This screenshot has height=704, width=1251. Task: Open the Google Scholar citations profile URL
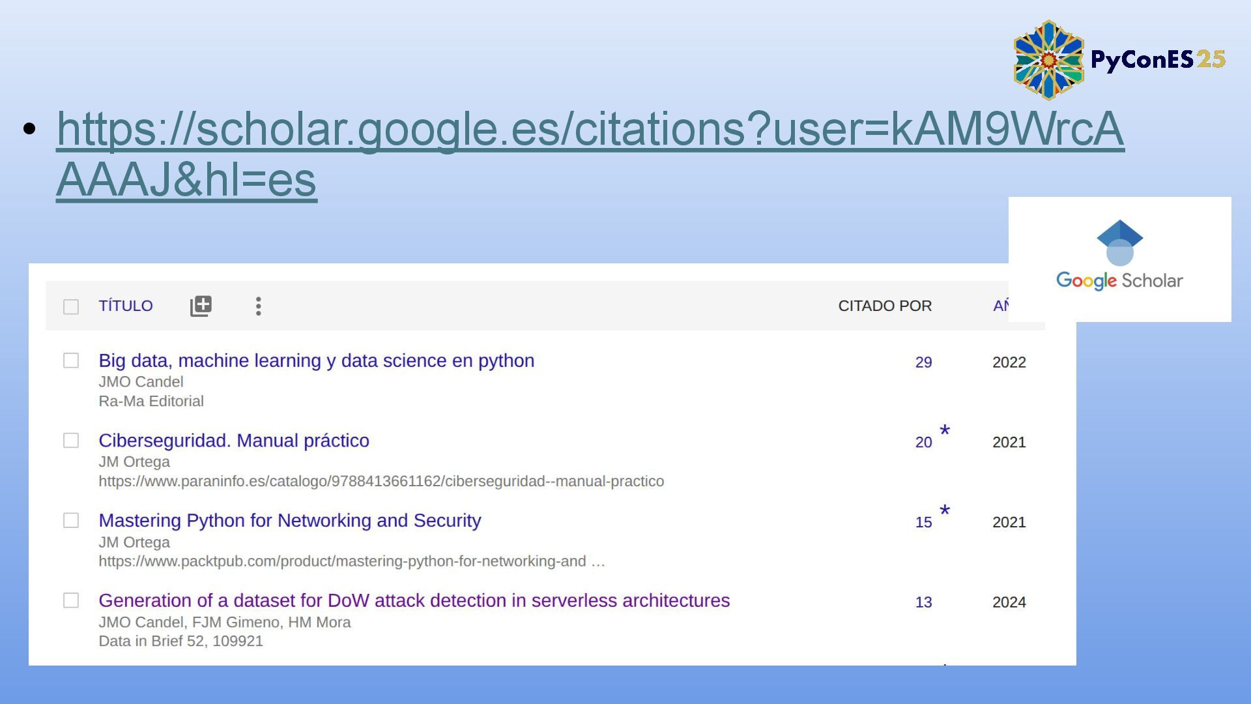pyautogui.click(x=590, y=129)
